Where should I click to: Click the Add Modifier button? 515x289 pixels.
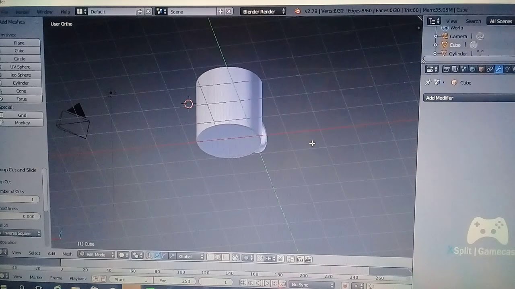pos(469,98)
